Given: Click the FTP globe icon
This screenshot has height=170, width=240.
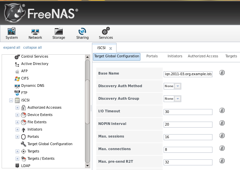Looking at the screenshot, I should (17, 93).
